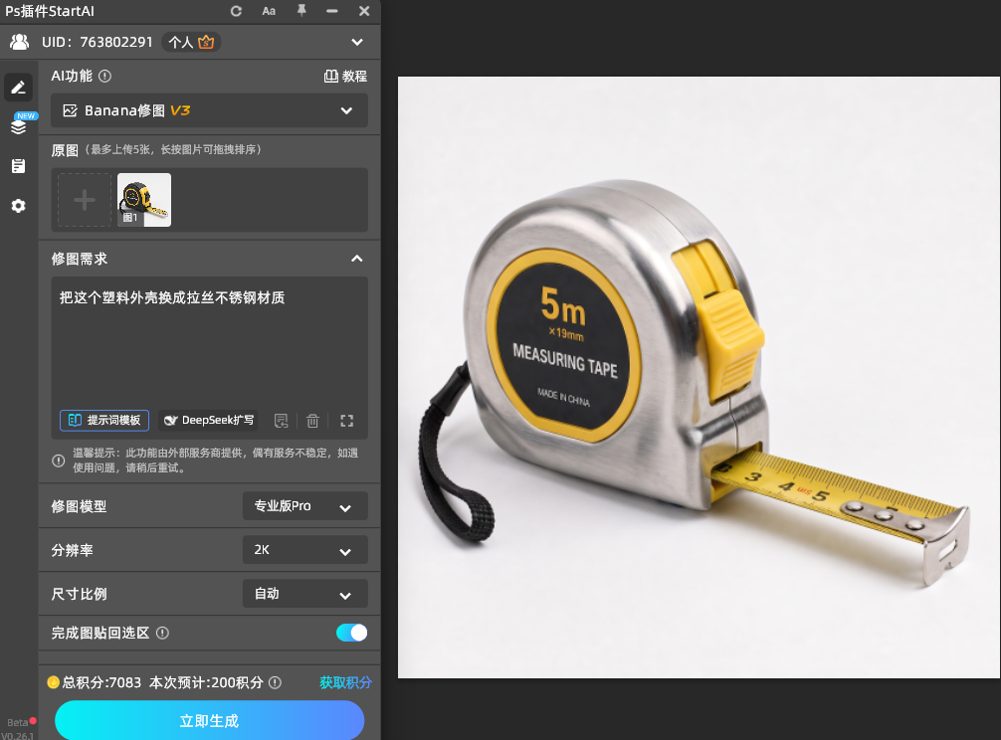Open the 教程 tutorial link
1001x740 pixels.
click(x=345, y=76)
